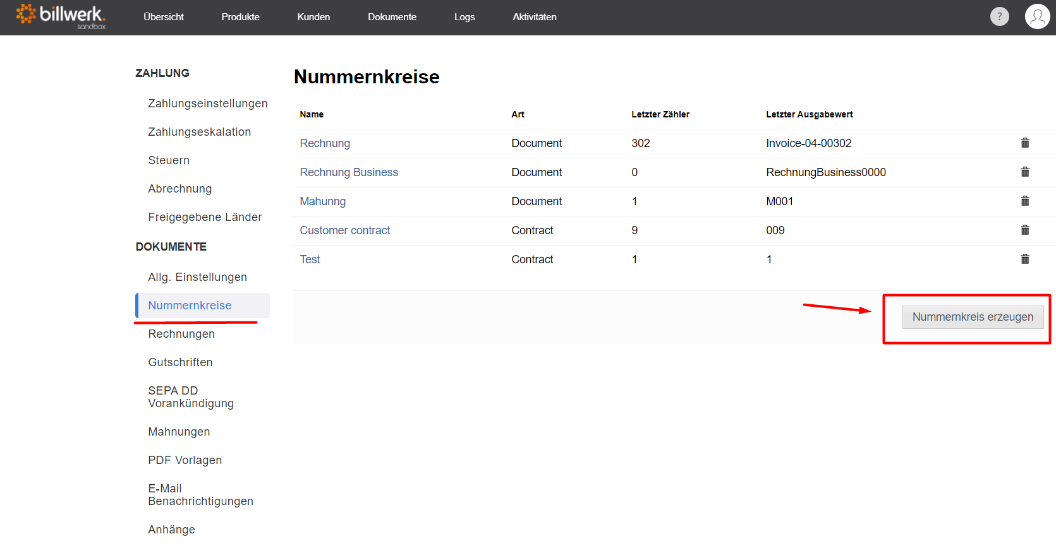Click the ZAHLUNG section heading
This screenshot has height=553, width=1056.
click(x=162, y=73)
